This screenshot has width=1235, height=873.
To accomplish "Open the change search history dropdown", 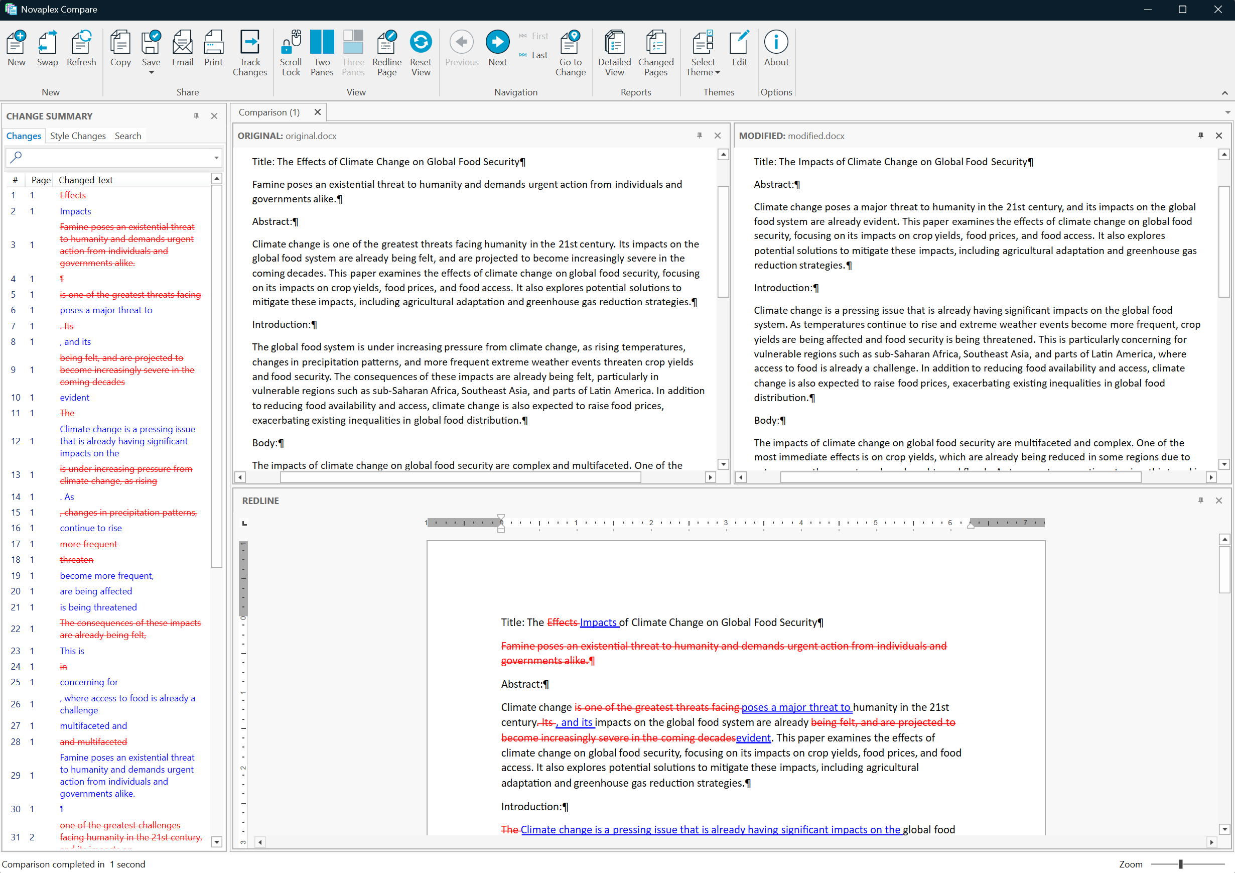I will tap(216, 158).
